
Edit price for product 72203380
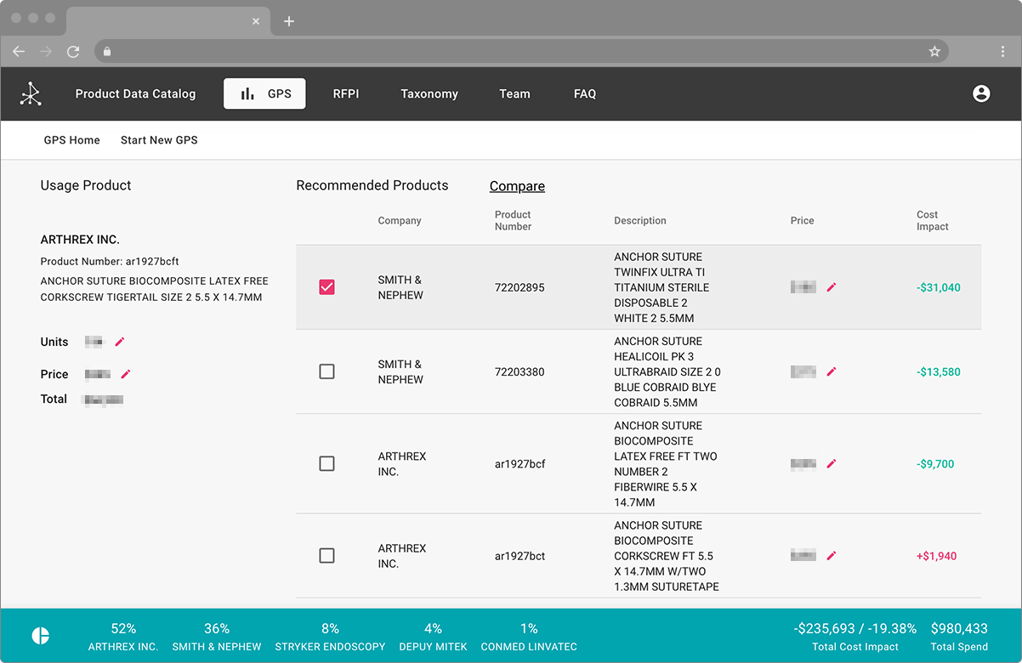tap(832, 371)
